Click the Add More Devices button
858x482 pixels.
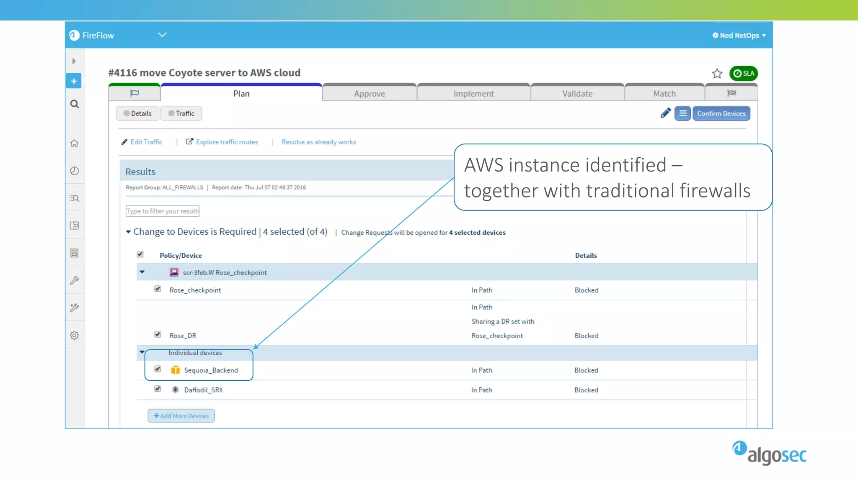(x=181, y=416)
